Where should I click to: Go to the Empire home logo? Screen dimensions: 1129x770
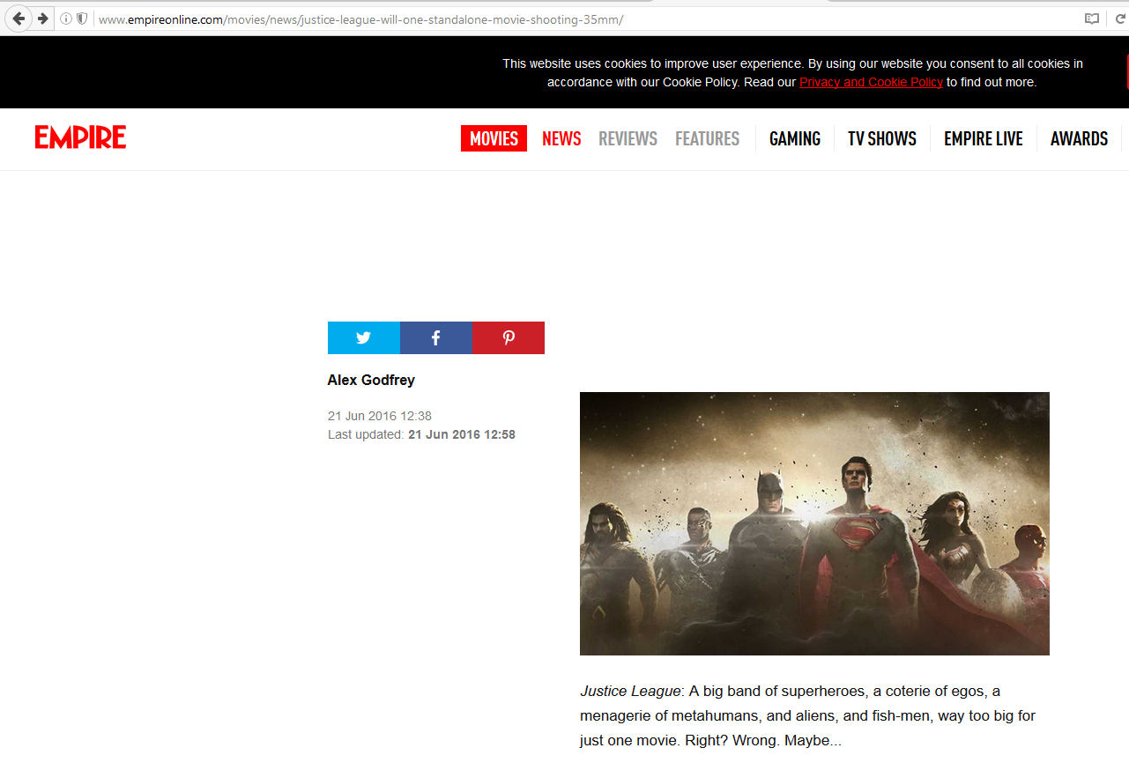[80, 137]
